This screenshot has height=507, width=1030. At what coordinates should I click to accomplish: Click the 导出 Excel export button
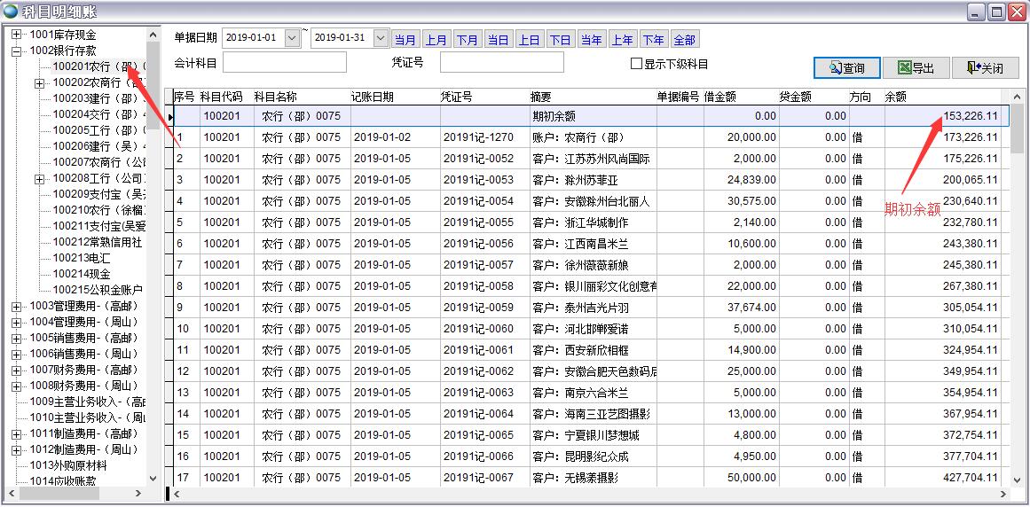click(x=915, y=68)
